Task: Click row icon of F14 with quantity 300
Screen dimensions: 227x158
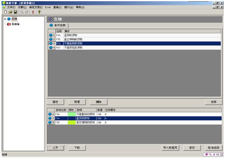Action: [x=50, y=118]
